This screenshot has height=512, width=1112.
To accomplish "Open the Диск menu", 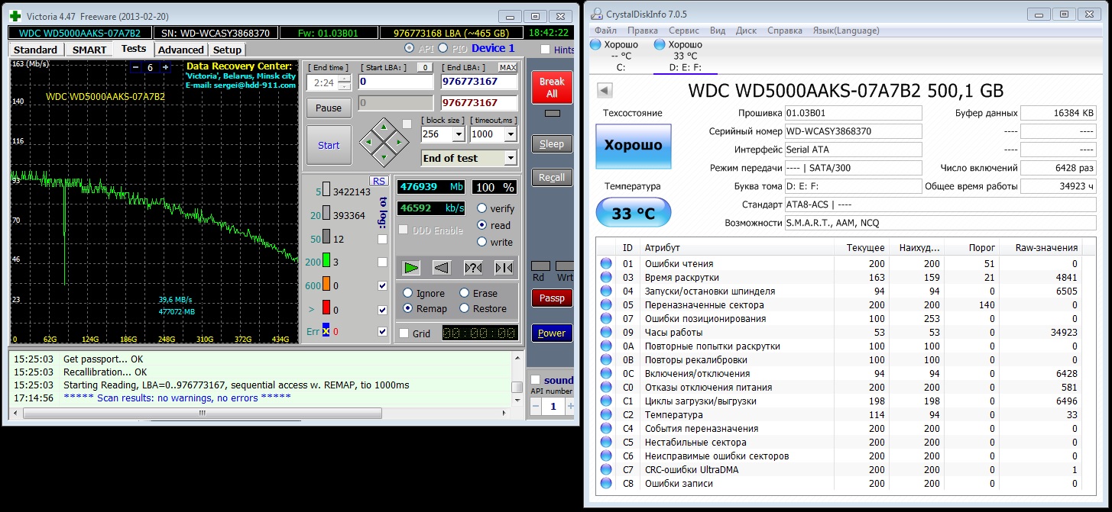I will (746, 31).
